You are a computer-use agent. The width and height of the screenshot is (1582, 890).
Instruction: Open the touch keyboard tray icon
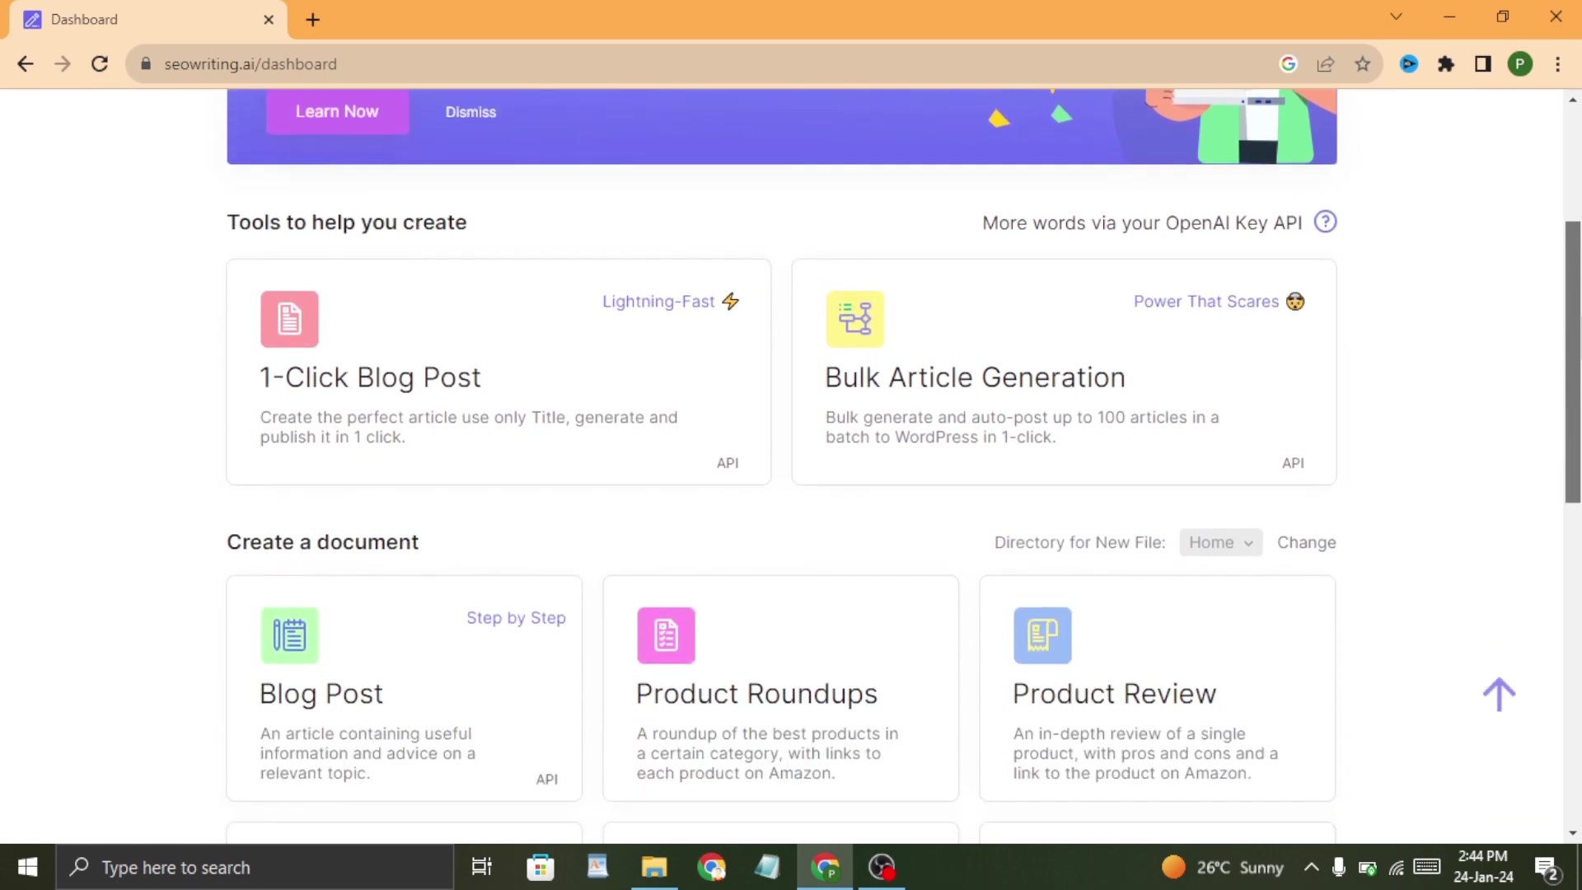tap(1427, 867)
